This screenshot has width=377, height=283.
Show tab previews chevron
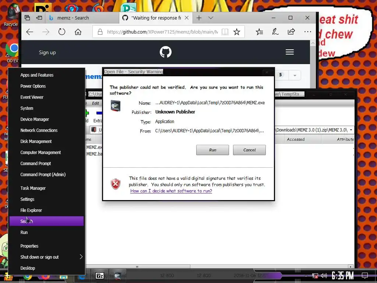pyautogui.click(x=211, y=18)
